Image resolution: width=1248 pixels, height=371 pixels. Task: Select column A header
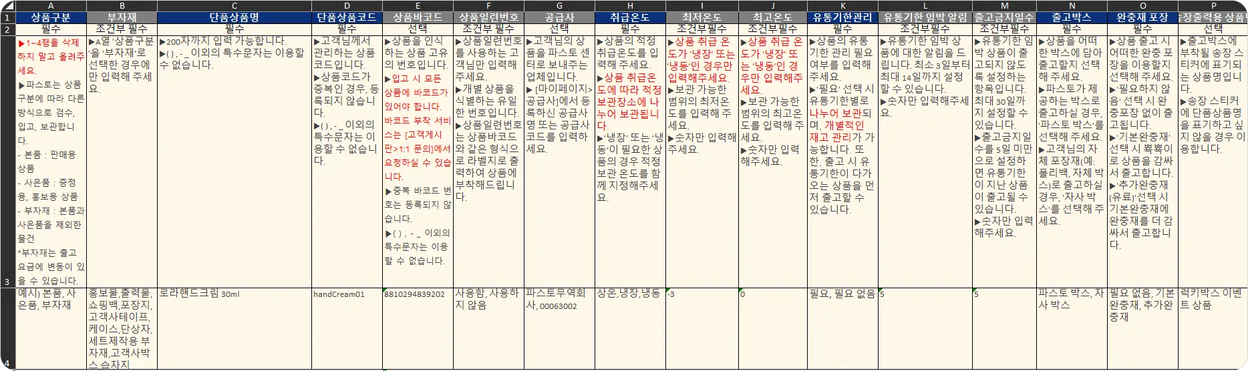point(51,5)
